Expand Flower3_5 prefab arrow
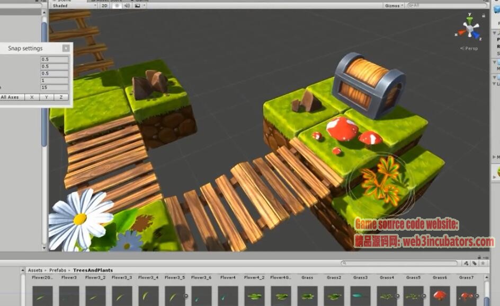The image size is (500, 306). (x=186, y=296)
